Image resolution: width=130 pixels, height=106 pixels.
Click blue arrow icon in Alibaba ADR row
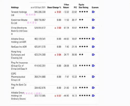(93, 39)
